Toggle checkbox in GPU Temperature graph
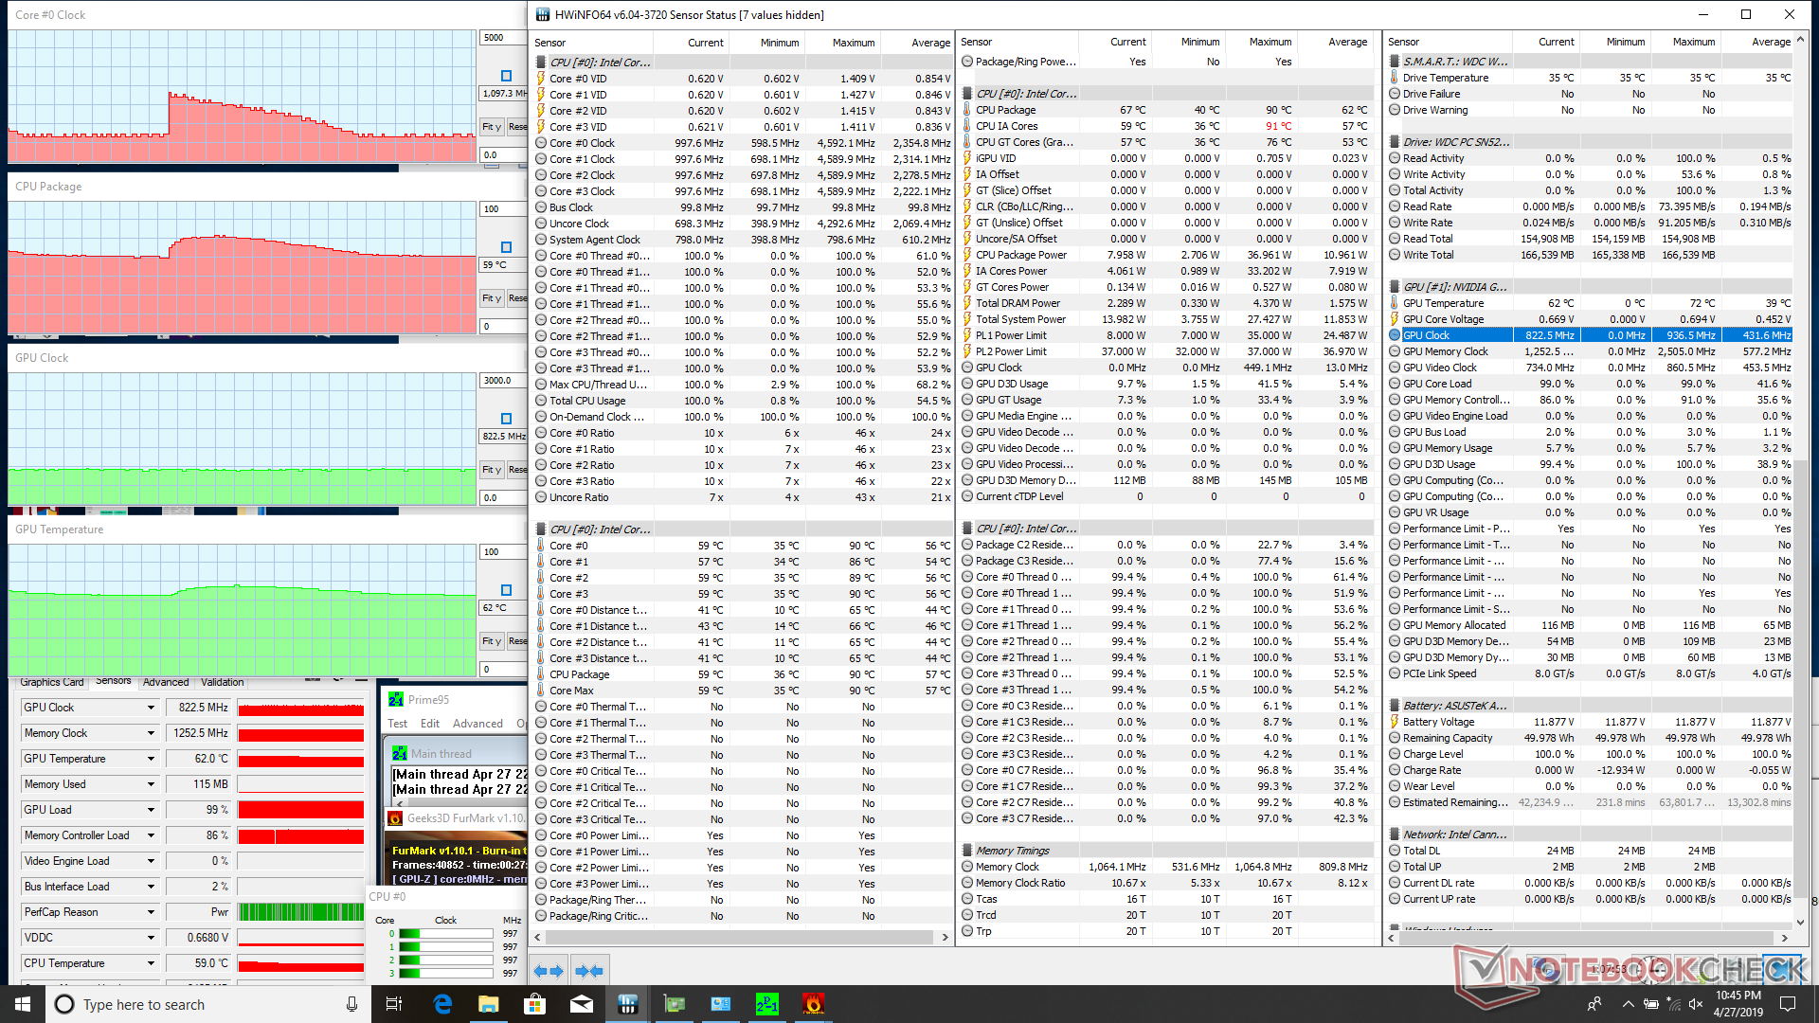Image resolution: width=1819 pixels, height=1023 pixels. (506, 590)
